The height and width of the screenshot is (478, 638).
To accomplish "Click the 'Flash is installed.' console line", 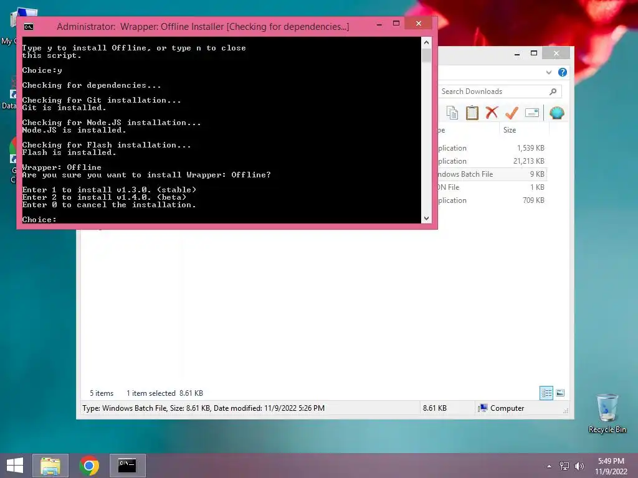I will pos(69,152).
